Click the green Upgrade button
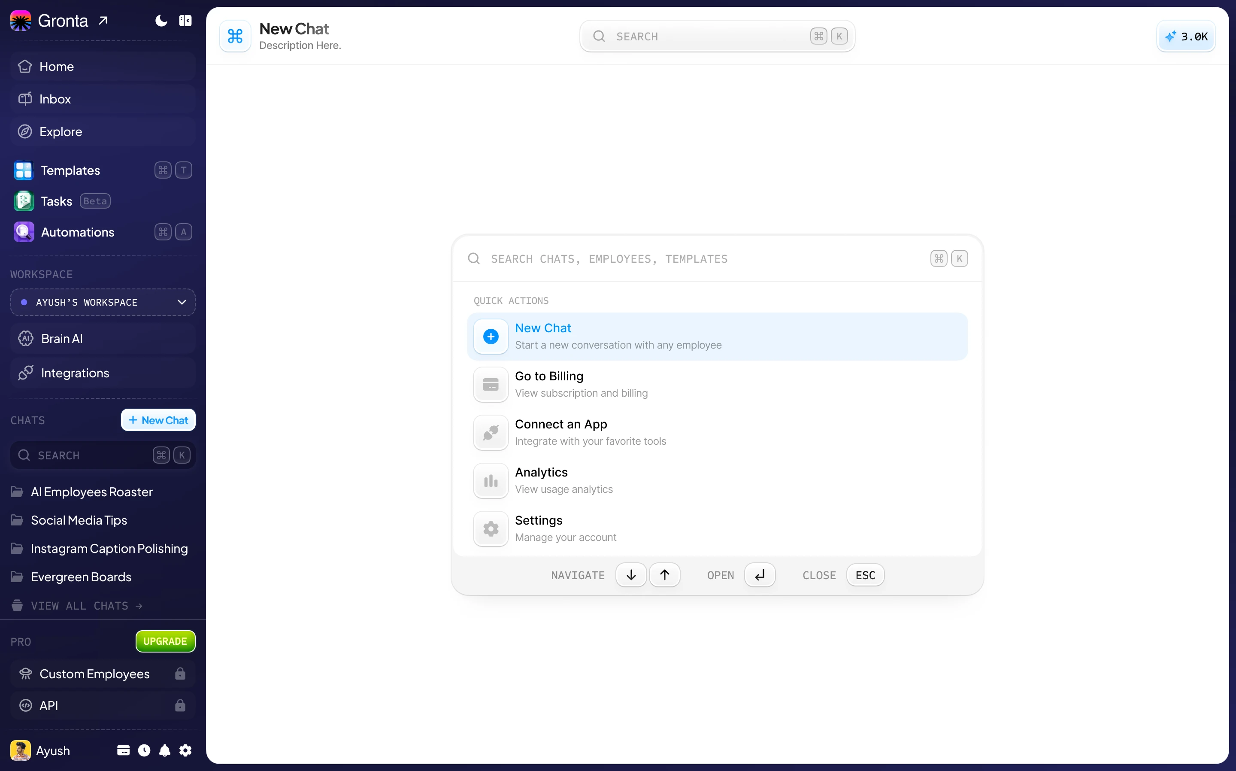Screen dimensions: 1236x771 (165, 641)
